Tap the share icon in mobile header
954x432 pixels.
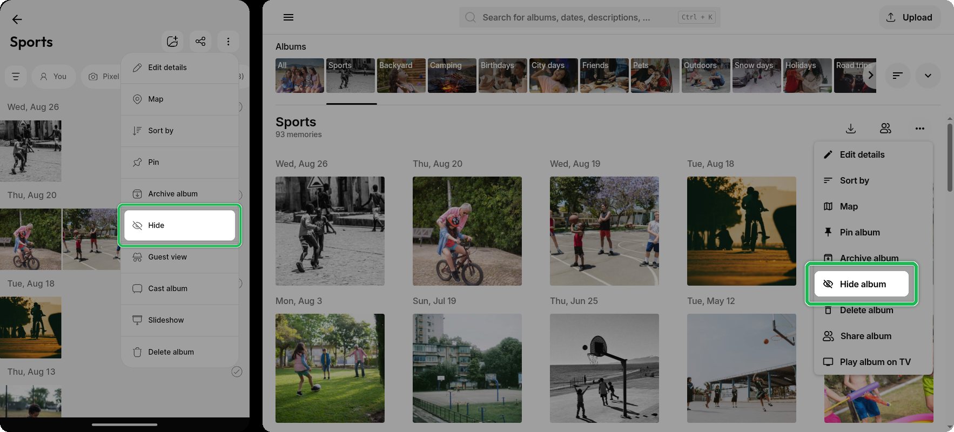200,42
